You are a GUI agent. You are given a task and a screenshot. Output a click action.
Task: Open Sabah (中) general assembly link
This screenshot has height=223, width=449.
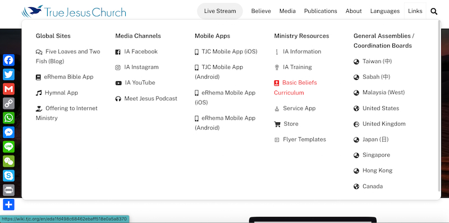coord(372,77)
